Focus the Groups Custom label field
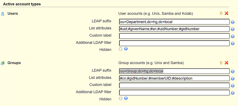Viewport: 238px width, 106px height. (174, 86)
